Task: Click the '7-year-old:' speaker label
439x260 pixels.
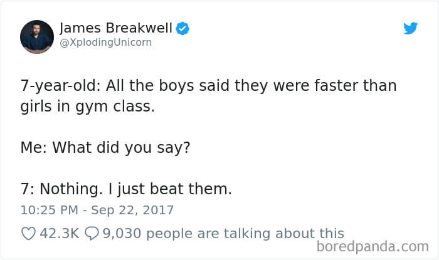Action: tap(60, 86)
